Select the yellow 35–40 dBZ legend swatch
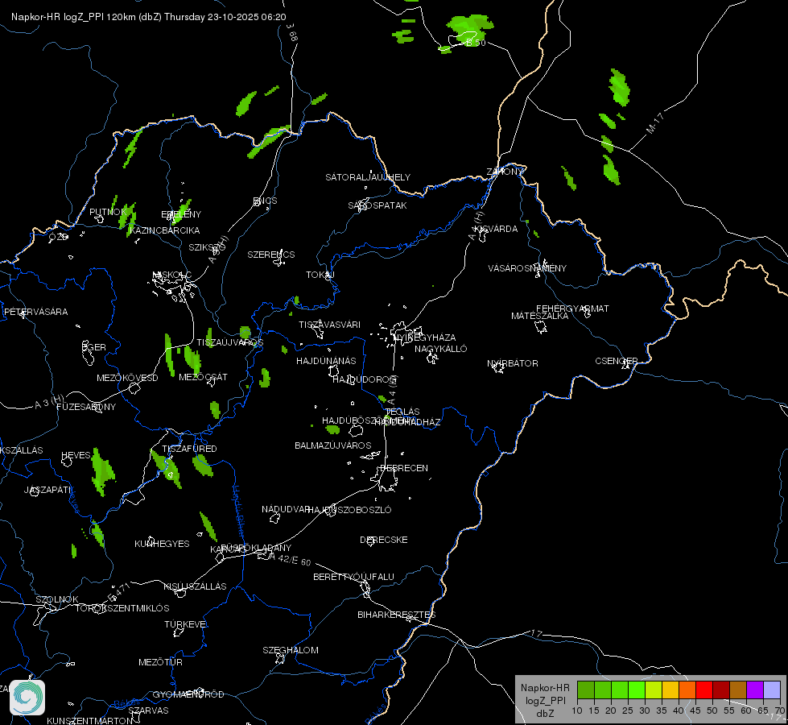788x725 pixels. (670, 690)
